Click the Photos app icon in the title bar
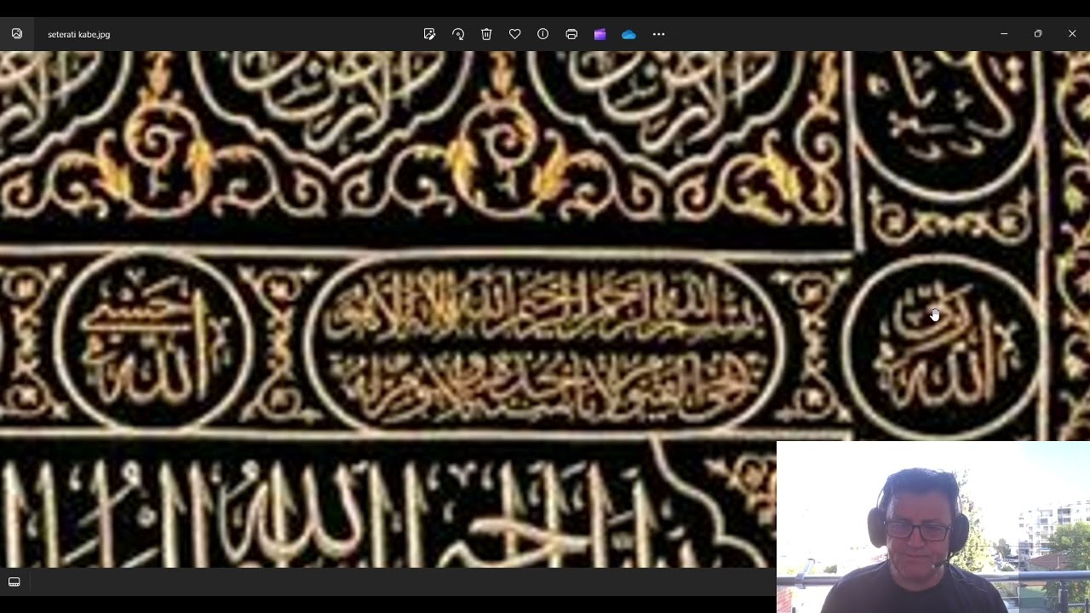The width and height of the screenshot is (1090, 613). pos(17,34)
